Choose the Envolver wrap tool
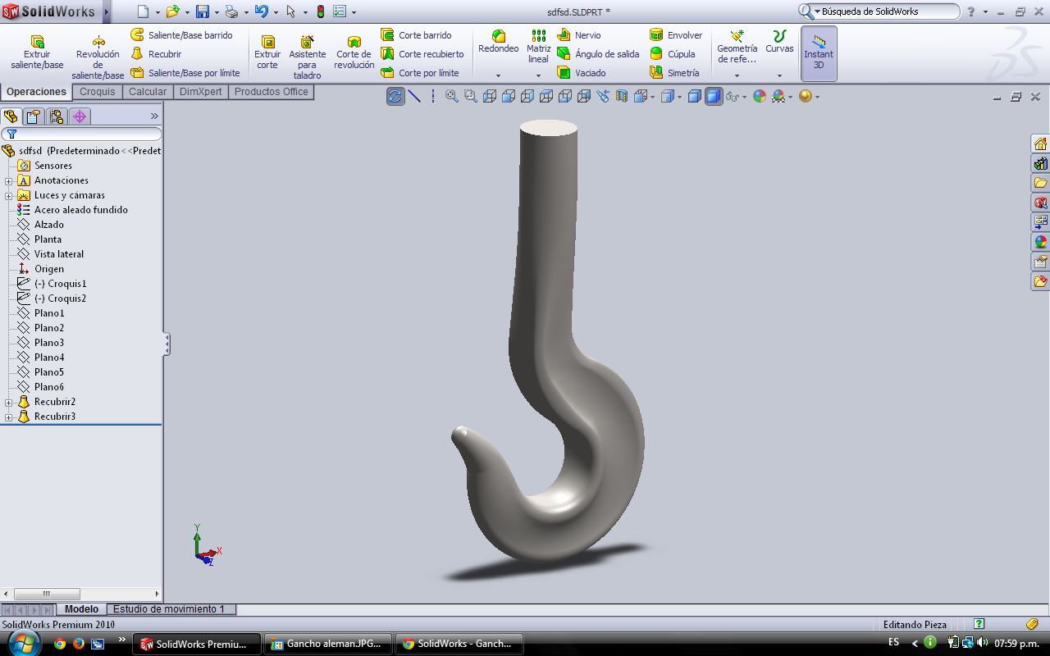 click(x=676, y=35)
